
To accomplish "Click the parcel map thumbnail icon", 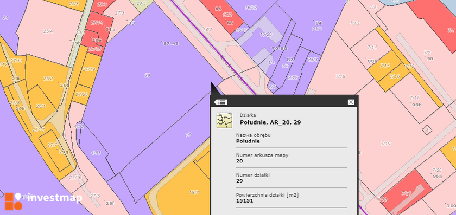I will pyautogui.click(x=224, y=120).
